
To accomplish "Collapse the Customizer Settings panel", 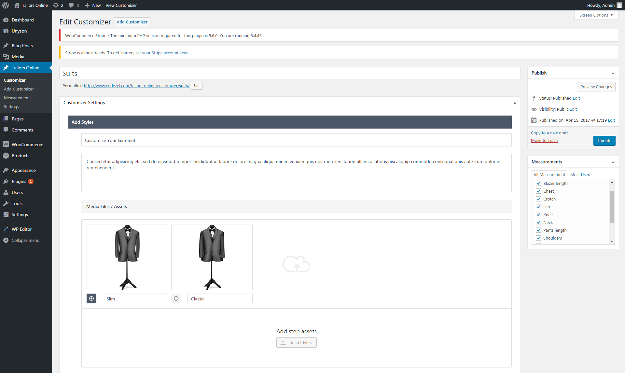I will point(515,102).
